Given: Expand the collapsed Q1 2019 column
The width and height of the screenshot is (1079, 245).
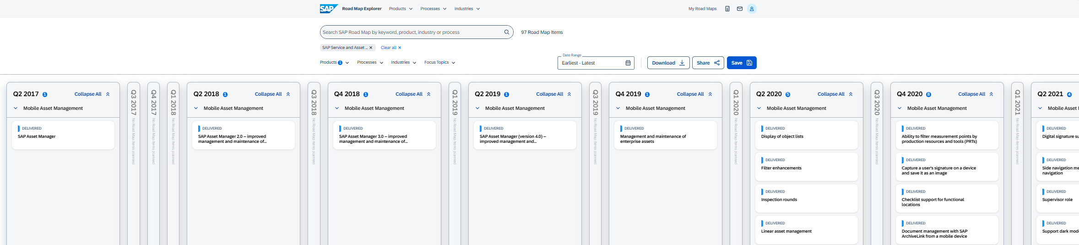Looking at the screenshot, I should (455, 163).
